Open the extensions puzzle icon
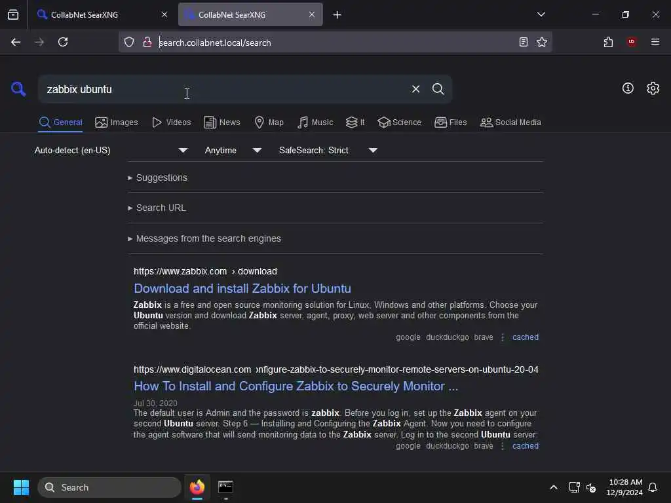This screenshot has height=503, width=671. click(x=608, y=42)
